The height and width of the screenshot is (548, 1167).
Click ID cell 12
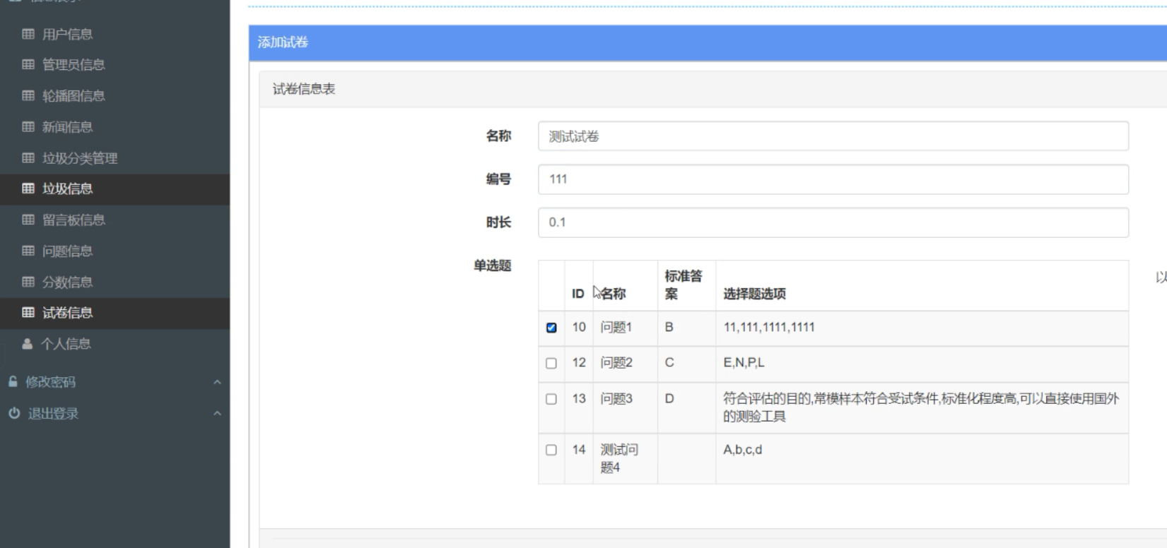click(579, 363)
